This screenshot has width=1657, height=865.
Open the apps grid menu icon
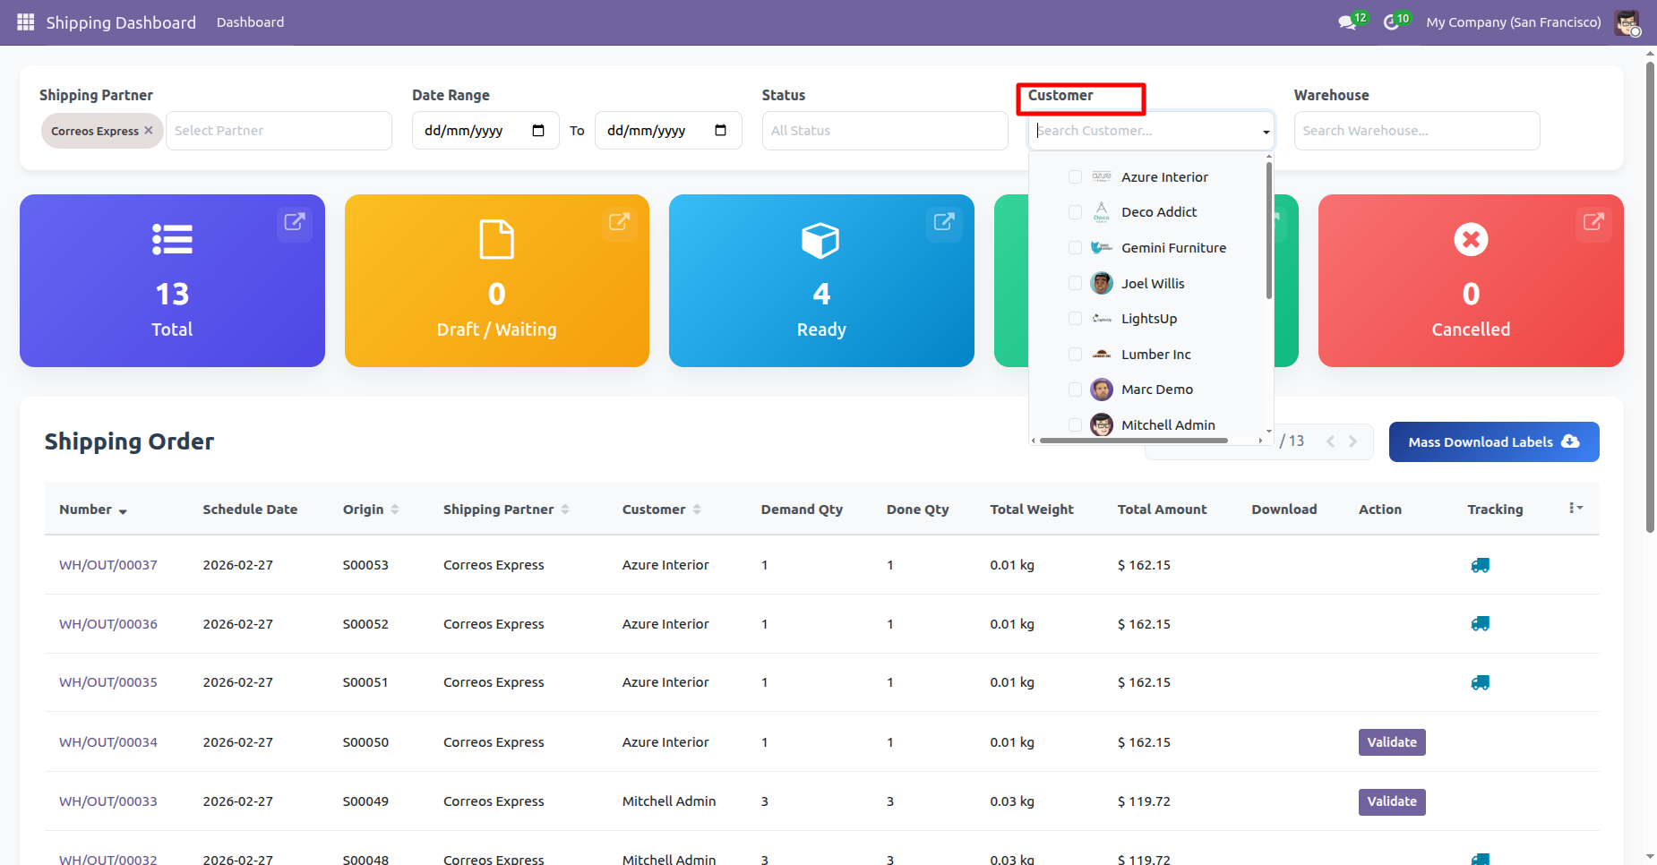click(25, 21)
